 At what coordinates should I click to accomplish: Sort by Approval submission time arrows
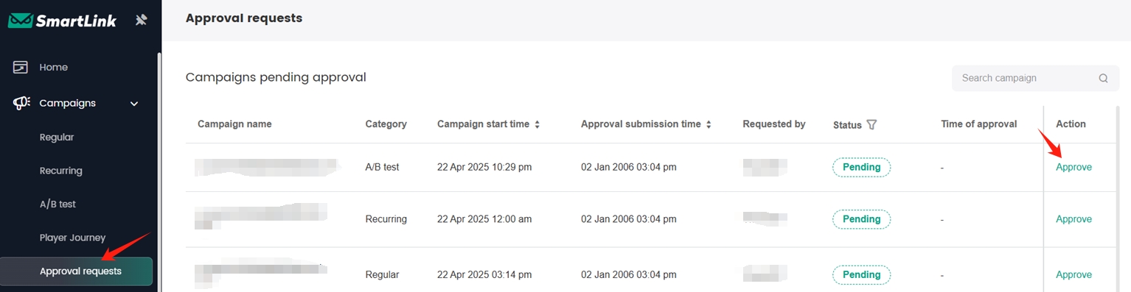[x=709, y=124]
